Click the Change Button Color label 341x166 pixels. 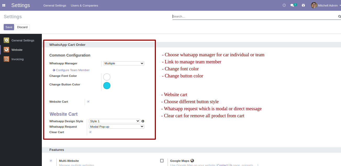point(65,84)
